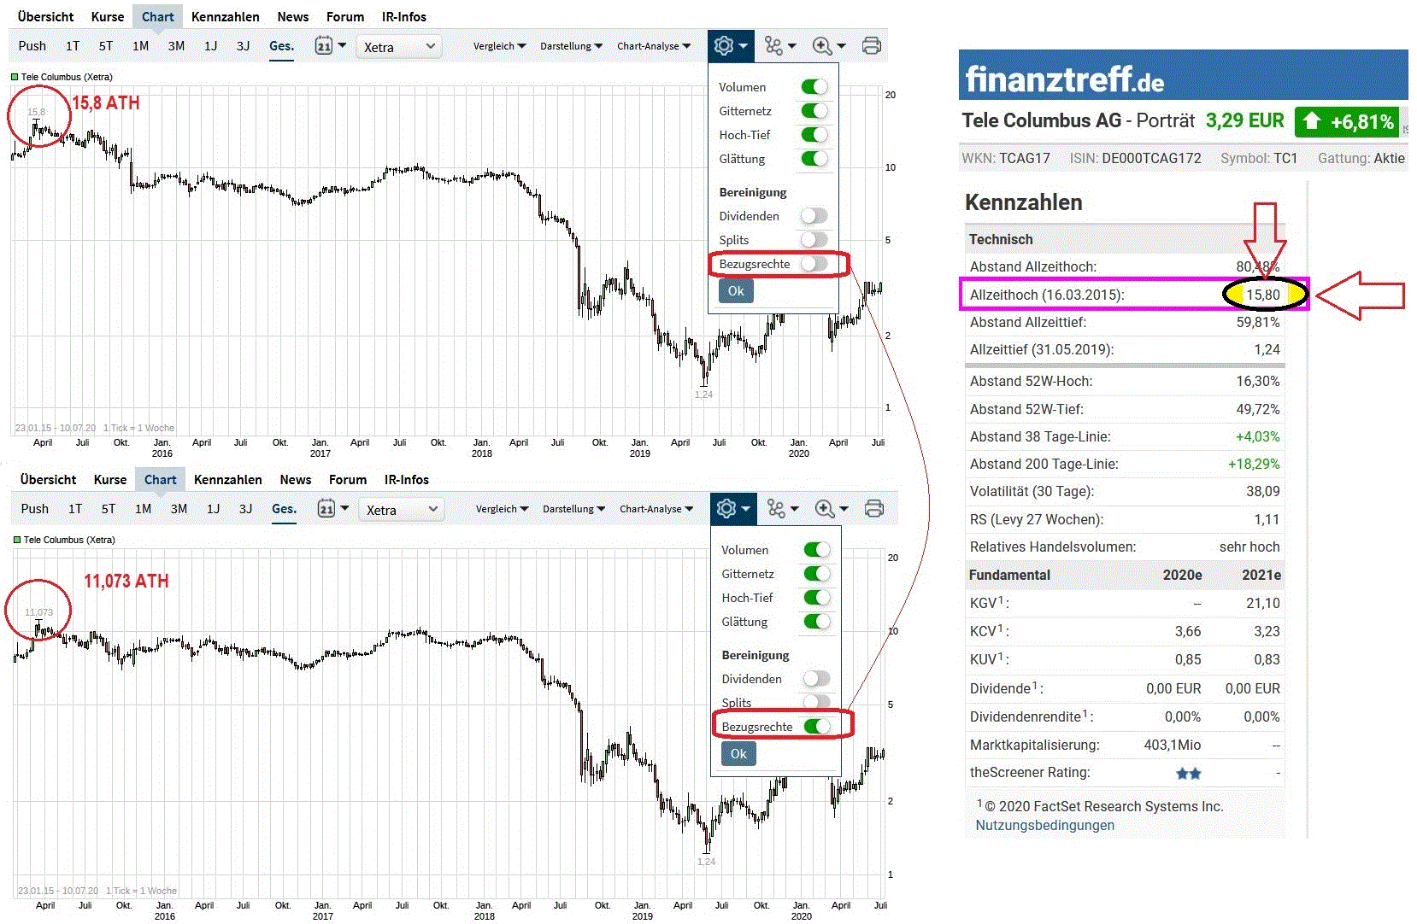The width and height of the screenshot is (1417, 924).
Task: Confirm with Ok in the lower settings panel
Action: [738, 754]
